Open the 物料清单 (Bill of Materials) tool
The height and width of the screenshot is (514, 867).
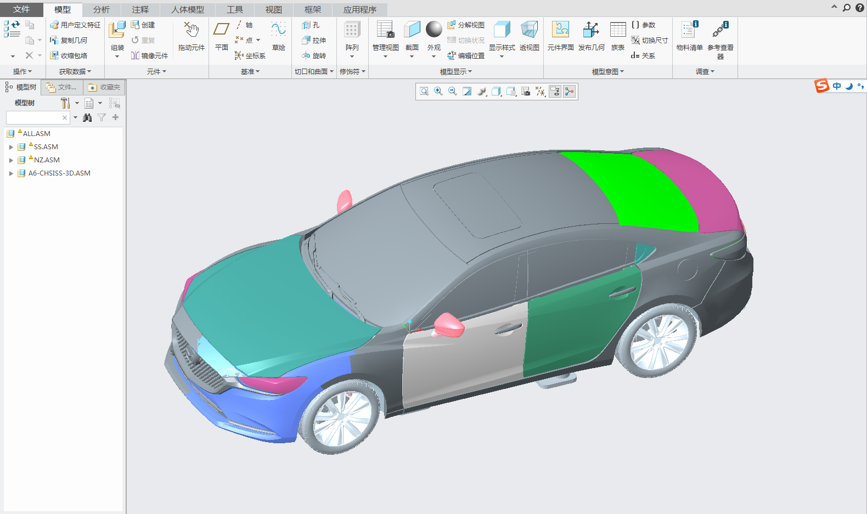(689, 36)
